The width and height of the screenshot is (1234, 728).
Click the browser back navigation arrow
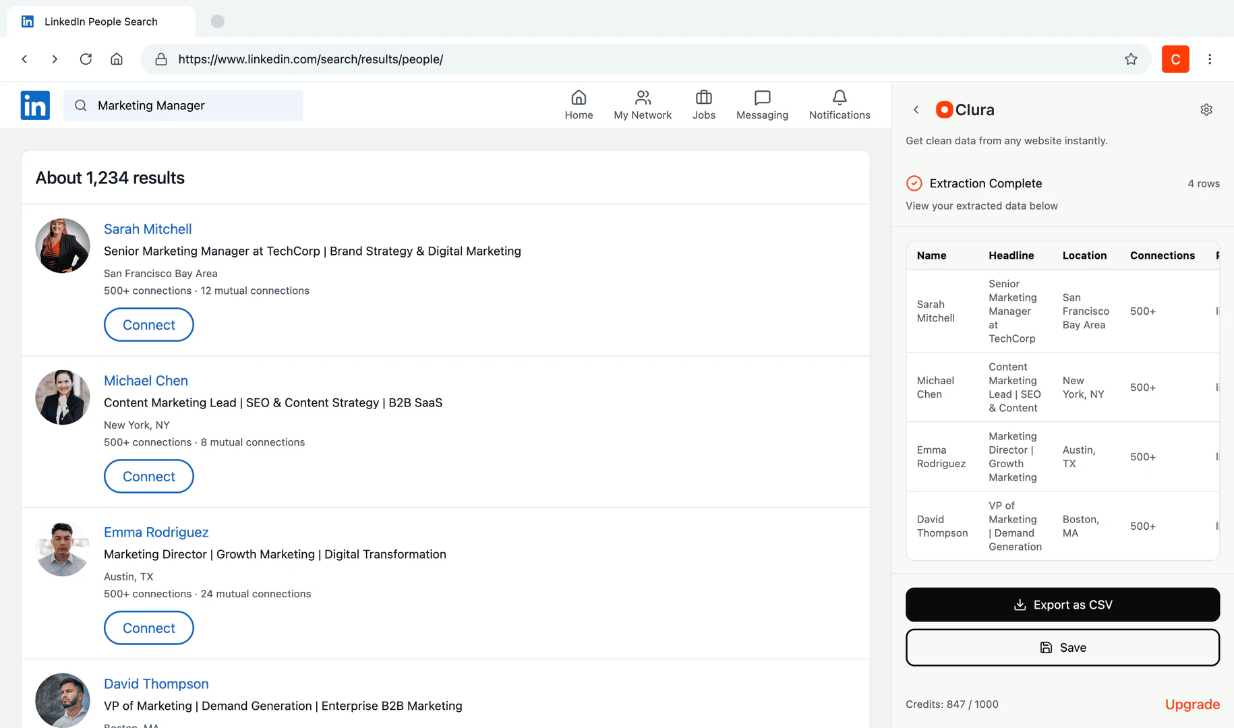(x=24, y=59)
